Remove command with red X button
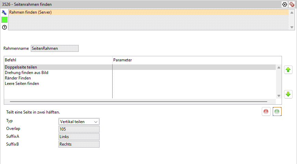297x164 pixels. point(266,111)
